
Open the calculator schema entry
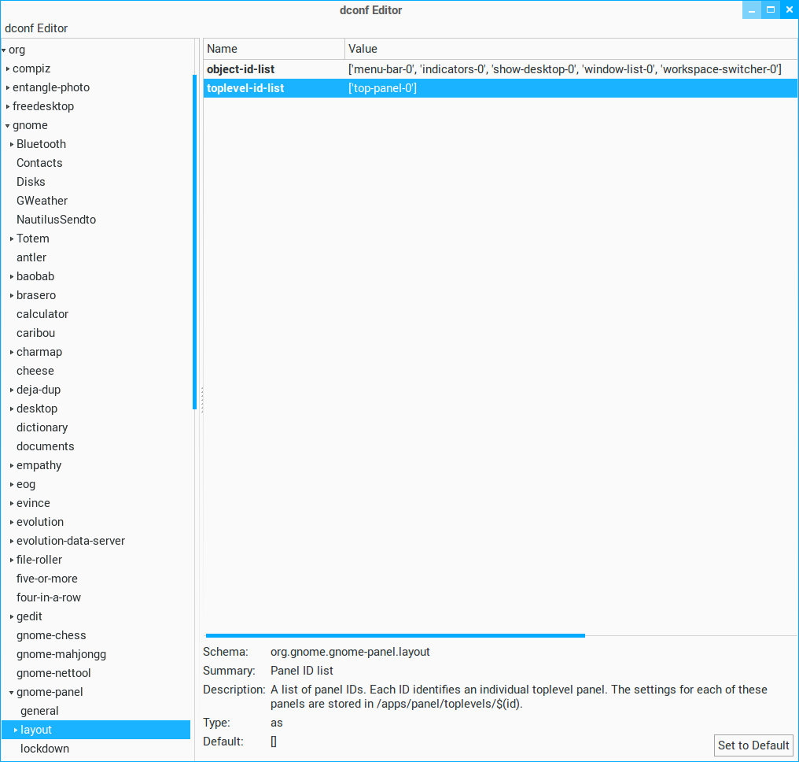coord(42,314)
